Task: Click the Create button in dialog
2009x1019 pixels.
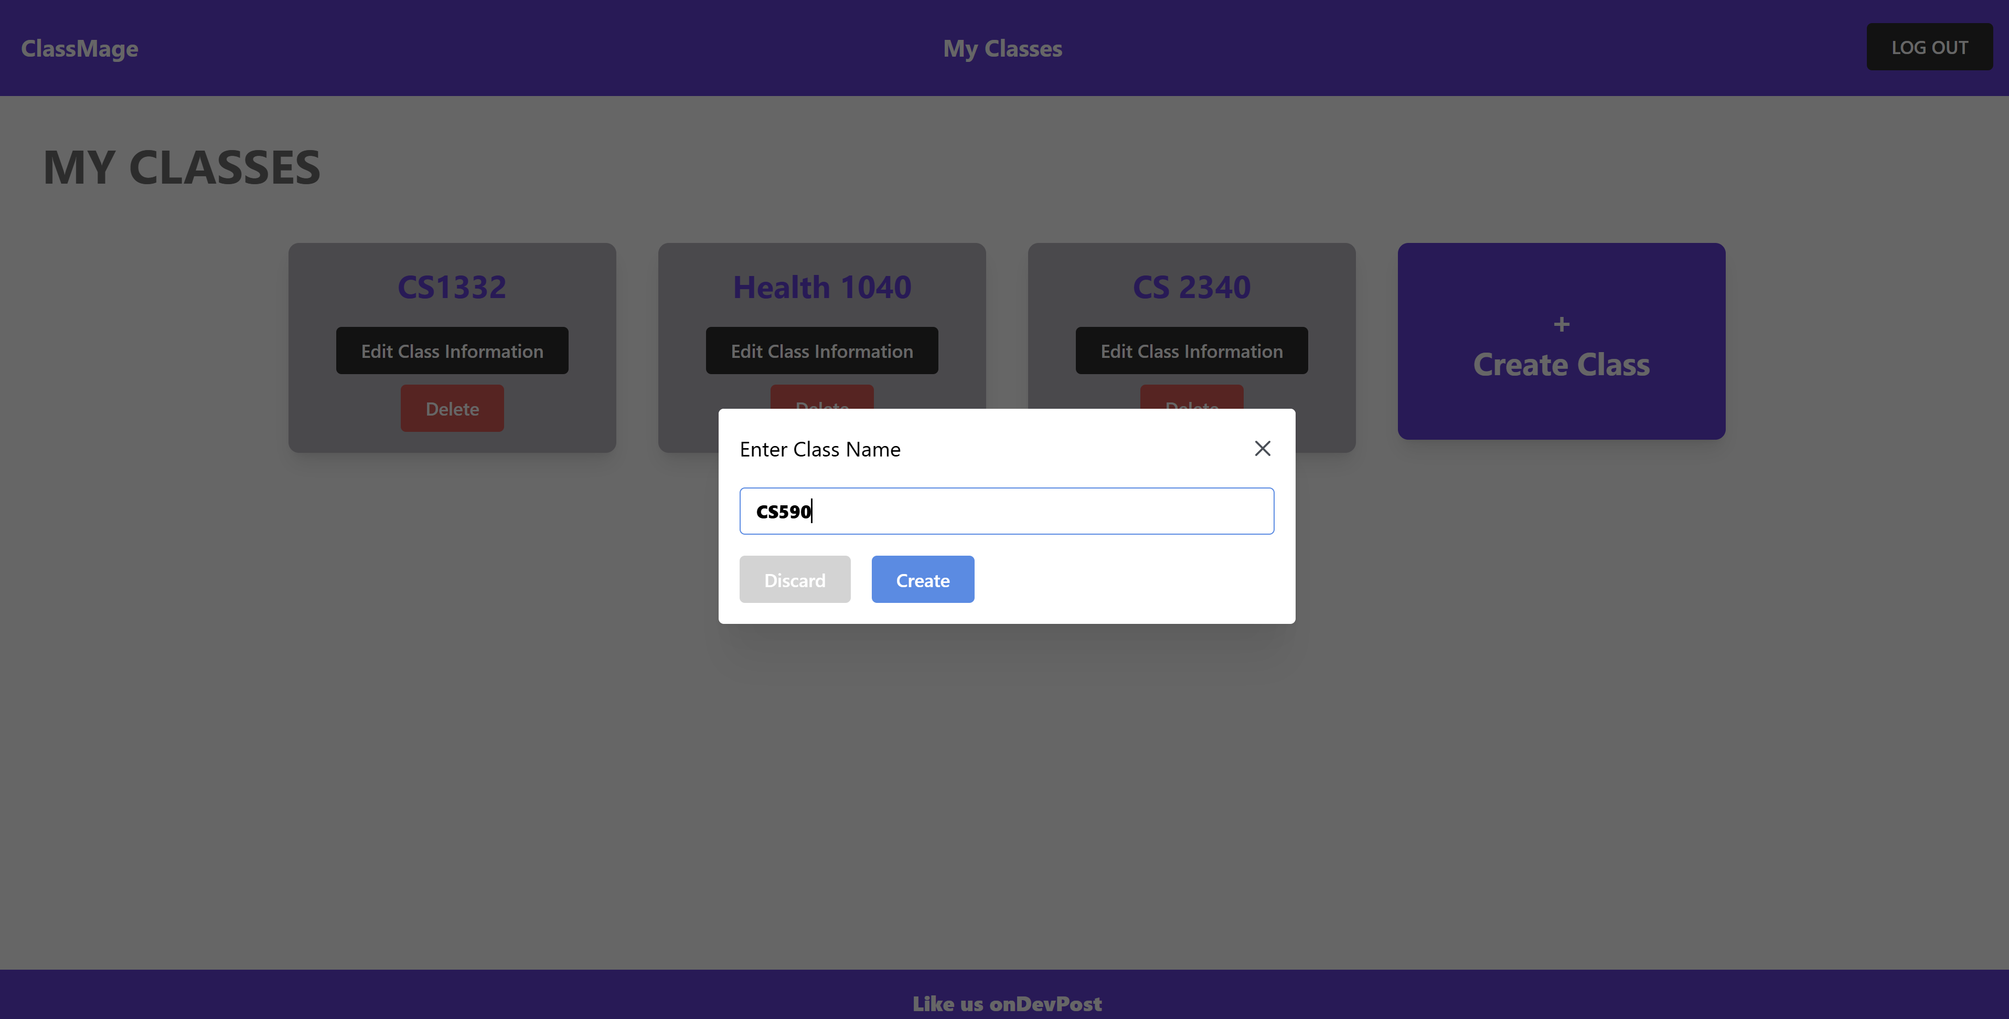Action: coord(922,580)
